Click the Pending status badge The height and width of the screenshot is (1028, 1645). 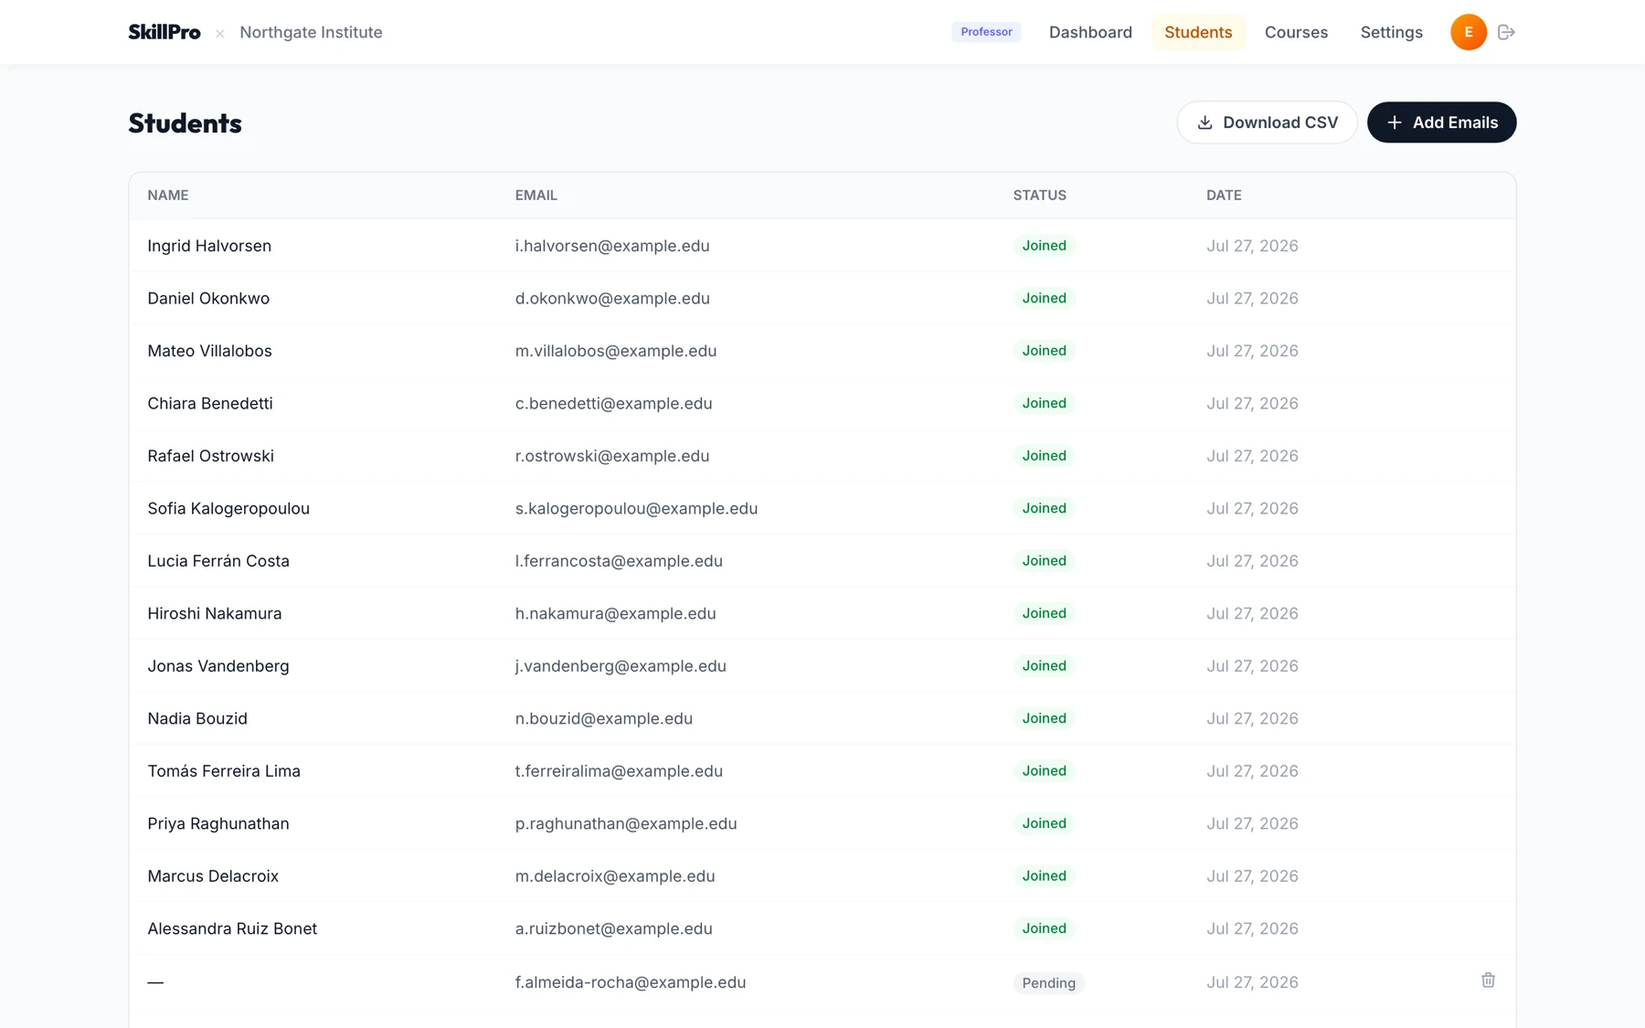click(1048, 983)
